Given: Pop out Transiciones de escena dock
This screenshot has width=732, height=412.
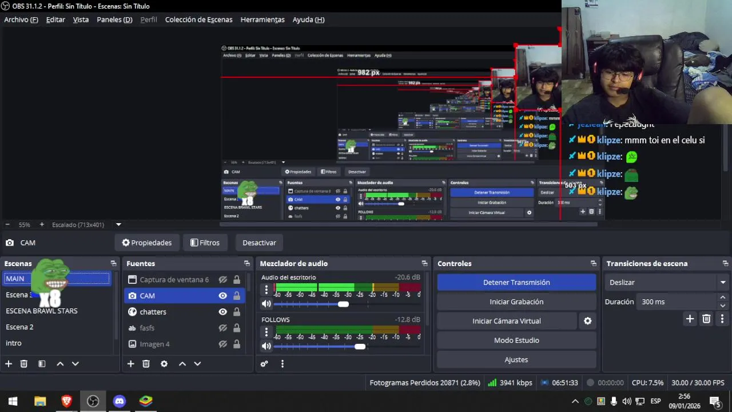Looking at the screenshot, I should (x=726, y=263).
